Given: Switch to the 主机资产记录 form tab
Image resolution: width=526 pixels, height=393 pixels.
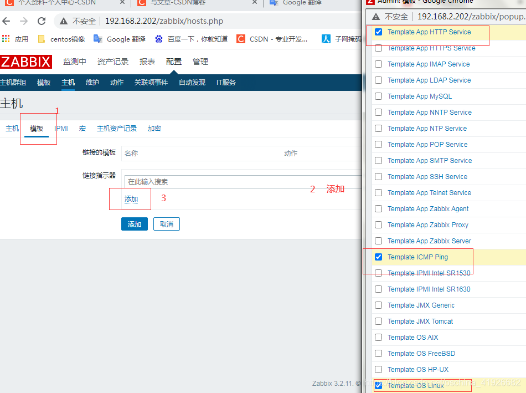Looking at the screenshot, I should [x=117, y=129].
